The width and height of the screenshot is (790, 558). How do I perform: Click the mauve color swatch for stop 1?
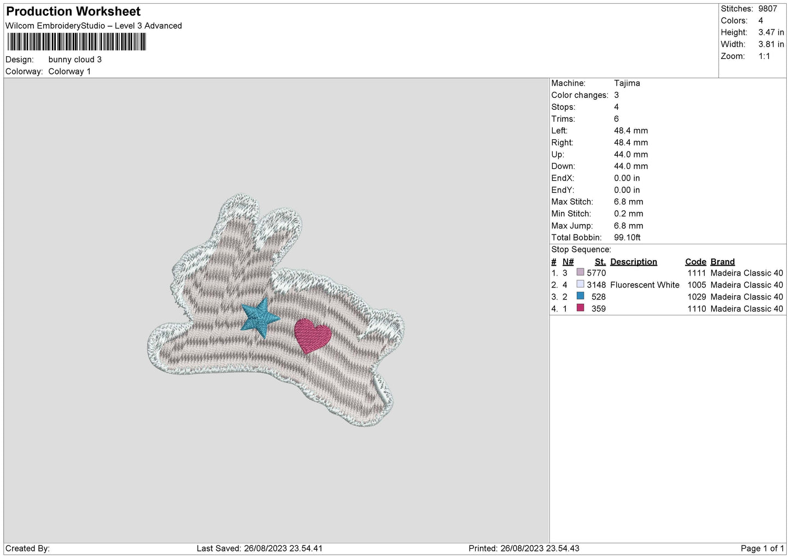coord(580,272)
